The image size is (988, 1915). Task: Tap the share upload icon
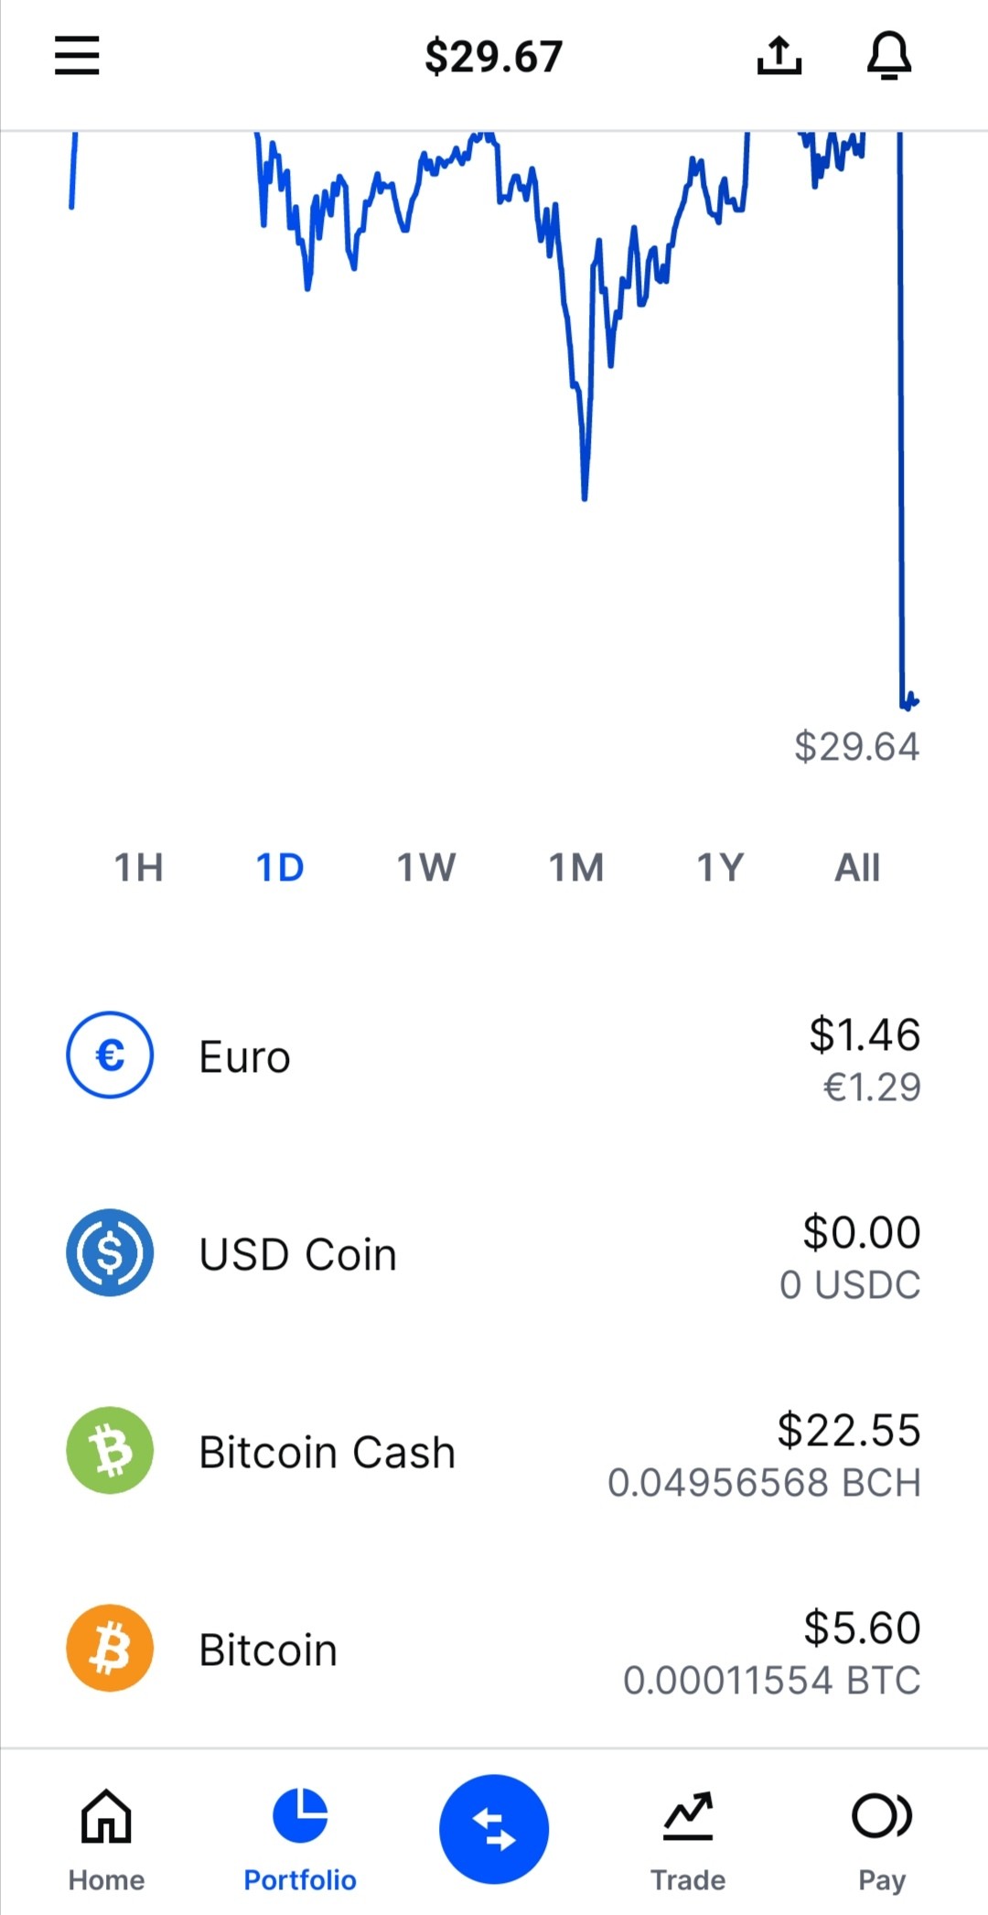coord(779,56)
